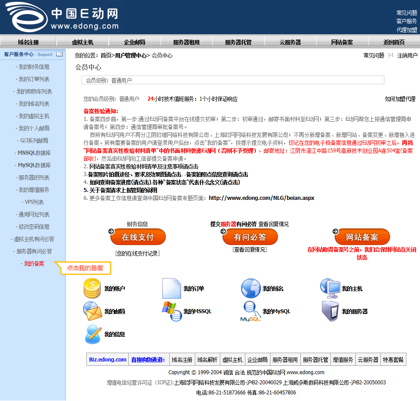Select the 企业邮局 navigation tab

pos(135,42)
